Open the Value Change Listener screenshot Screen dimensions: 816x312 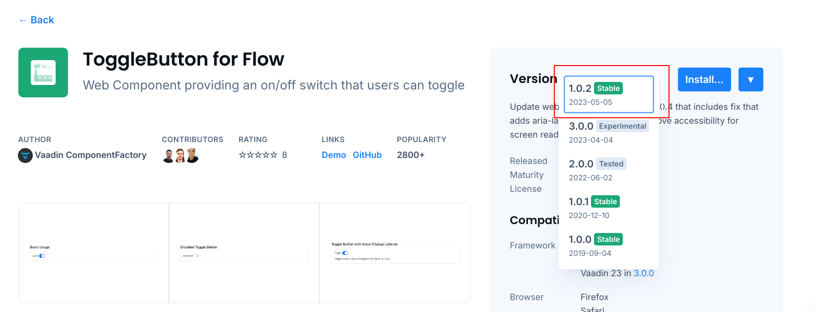tap(395, 252)
